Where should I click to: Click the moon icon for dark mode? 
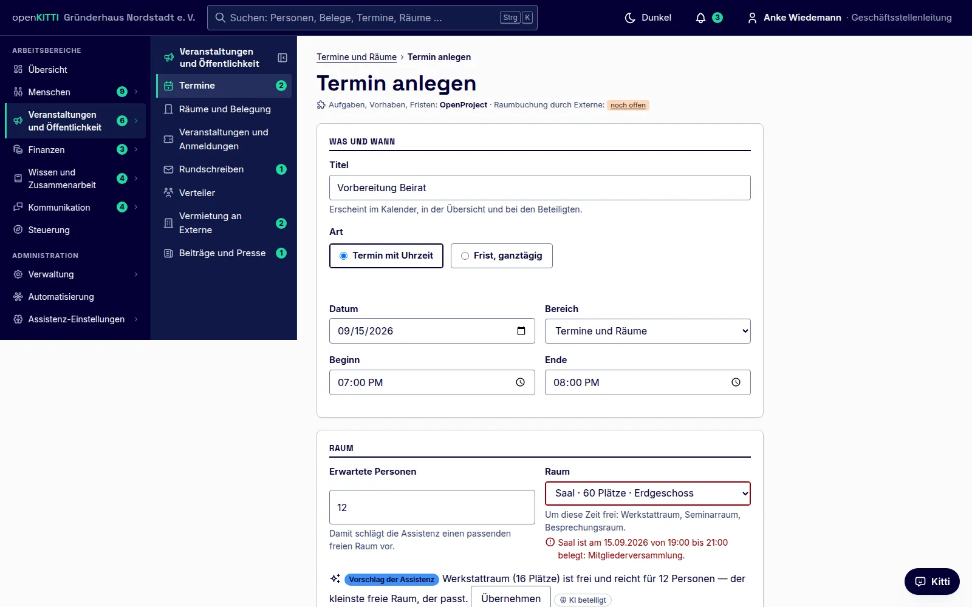(630, 18)
